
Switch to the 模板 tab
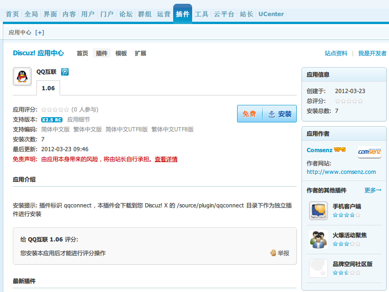coord(121,53)
